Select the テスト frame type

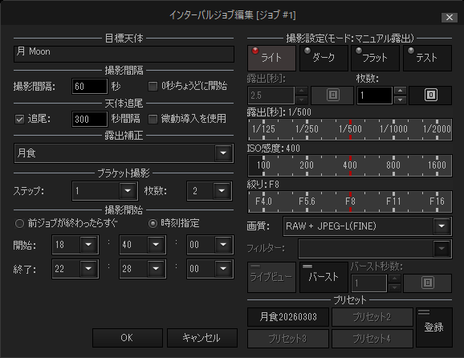pos(427,58)
